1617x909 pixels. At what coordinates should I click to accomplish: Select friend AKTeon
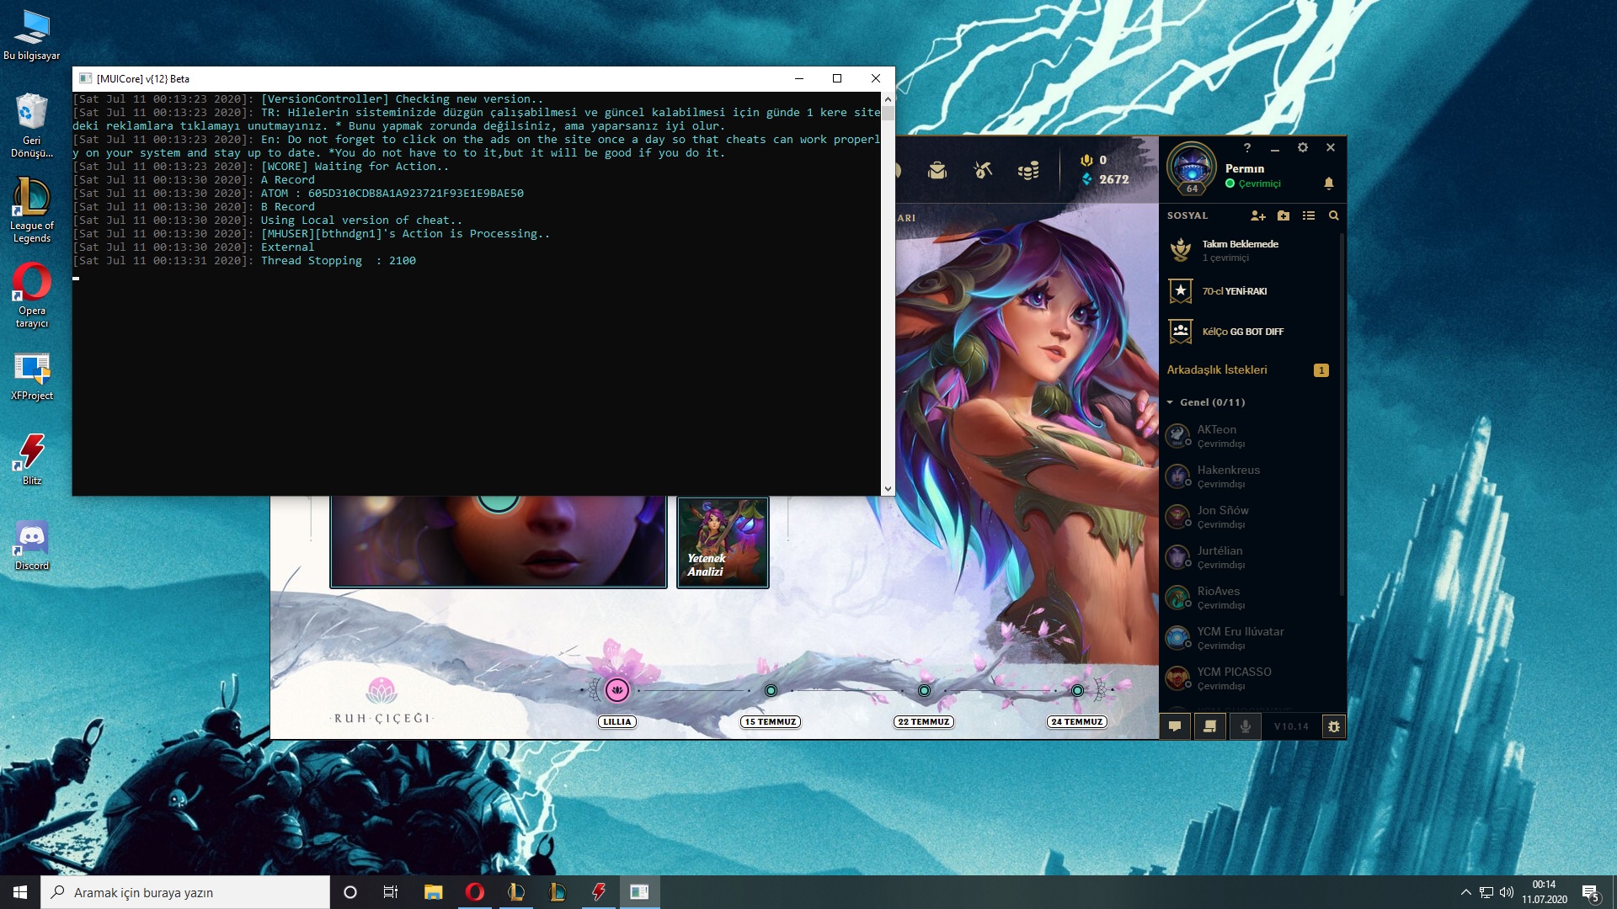tap(1250, 436)
